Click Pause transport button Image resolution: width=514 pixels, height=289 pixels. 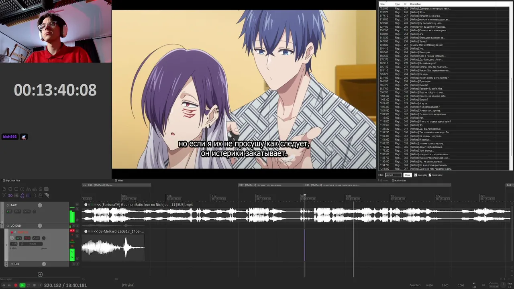click(40, 285)
